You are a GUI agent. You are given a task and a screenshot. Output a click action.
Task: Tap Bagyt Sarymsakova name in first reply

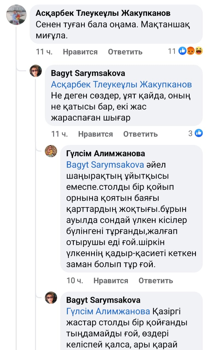[x=88, y=73]
